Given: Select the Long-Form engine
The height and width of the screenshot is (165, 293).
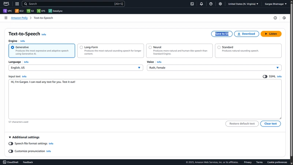Looking at the screenshot, I should (111, 51).
